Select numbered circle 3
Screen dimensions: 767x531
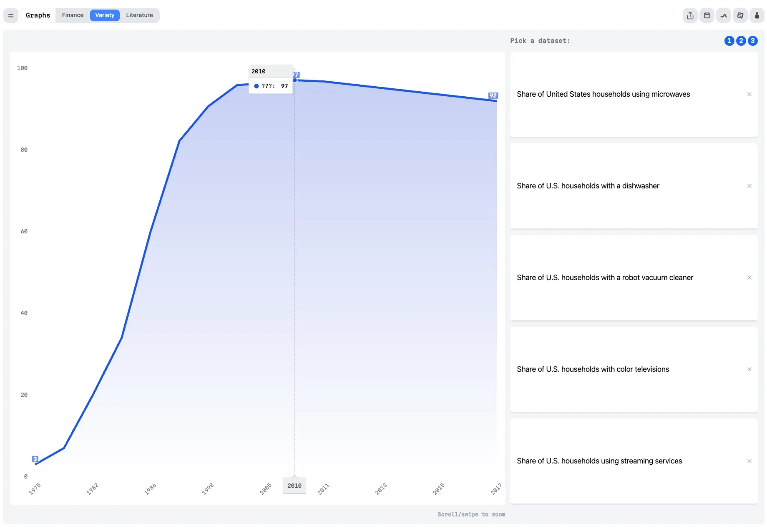[752, 41]
